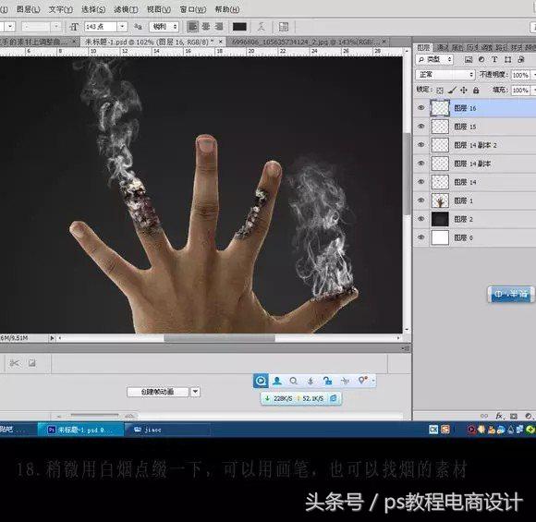Filter layers by type T icon
The height and width of the screenshot is (522, 536).
[494, 59]
